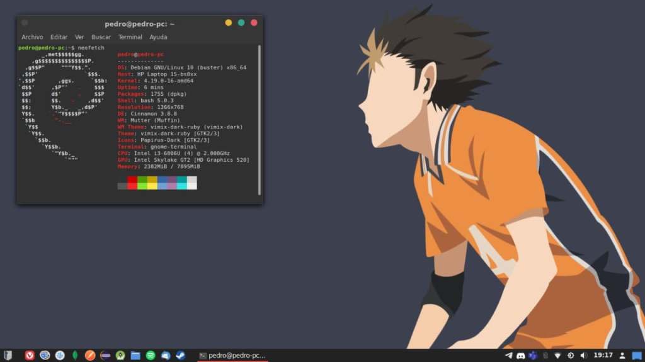Open Discord from the system tray
Screen dimensions: 645x362
pyautogui.click(x=521, y=356)
